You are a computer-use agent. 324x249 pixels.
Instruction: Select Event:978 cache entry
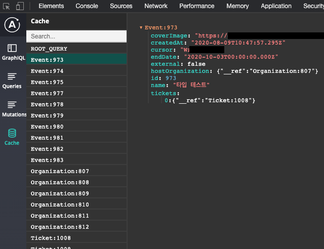click(x=76, y=105)
